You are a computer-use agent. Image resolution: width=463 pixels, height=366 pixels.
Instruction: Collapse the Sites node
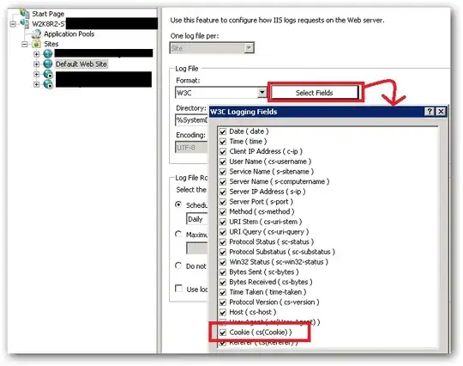25,45
